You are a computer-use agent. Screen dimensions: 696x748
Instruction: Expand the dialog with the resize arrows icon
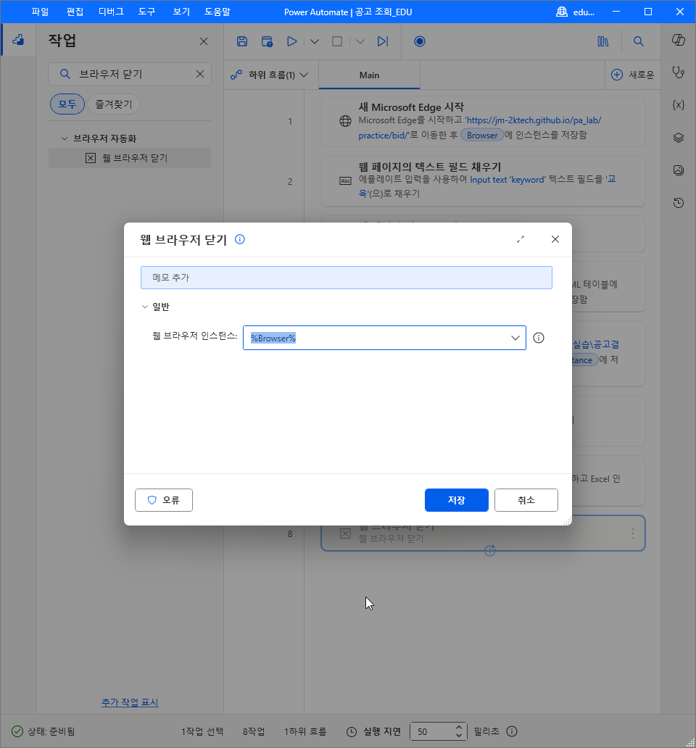(x=521, y=239)
